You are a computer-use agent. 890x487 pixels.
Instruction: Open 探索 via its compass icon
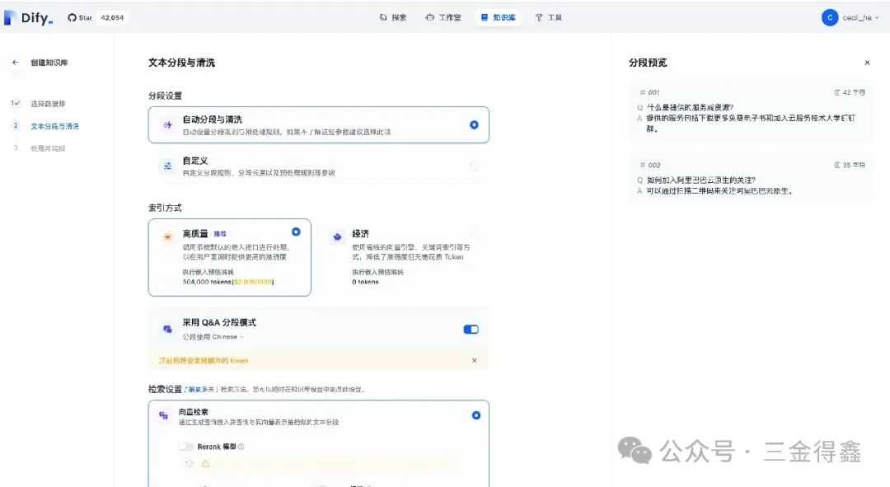[x=382, y=16]
